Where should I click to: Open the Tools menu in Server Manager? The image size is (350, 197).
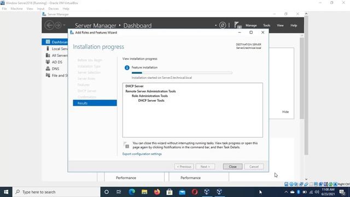click(x=266, y=26)
